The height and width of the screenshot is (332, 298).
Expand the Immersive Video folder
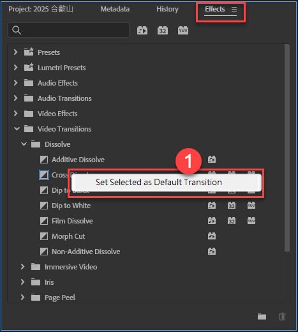(22, 267)
